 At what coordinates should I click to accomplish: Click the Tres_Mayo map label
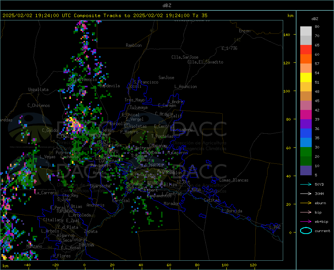click(x=134, y=100)
